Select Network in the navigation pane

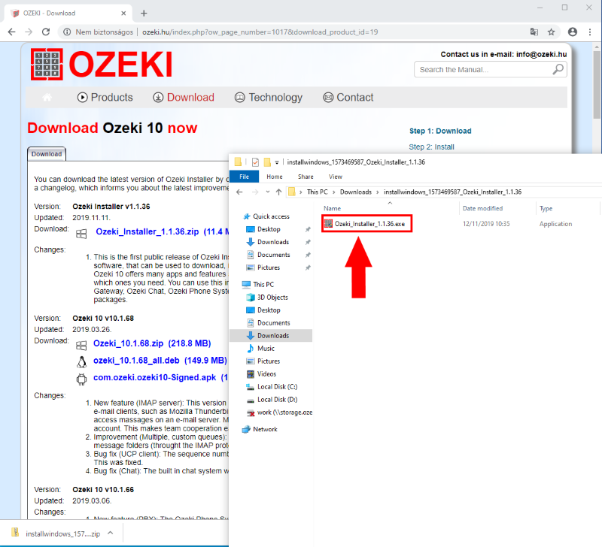point(265,429)
